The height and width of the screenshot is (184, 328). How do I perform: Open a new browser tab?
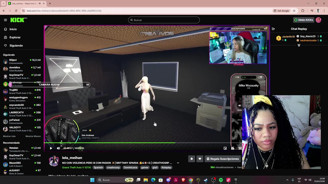click(x=50, y=4)
